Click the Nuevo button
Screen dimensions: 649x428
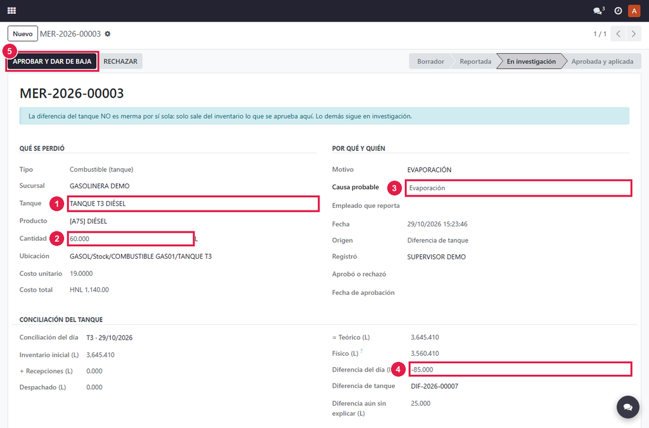[x=23, y=34]
